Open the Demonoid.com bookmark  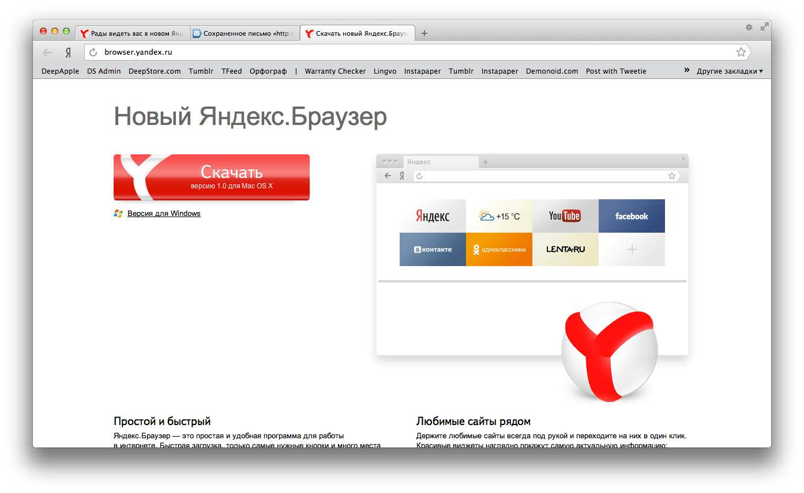pos(552,71)
